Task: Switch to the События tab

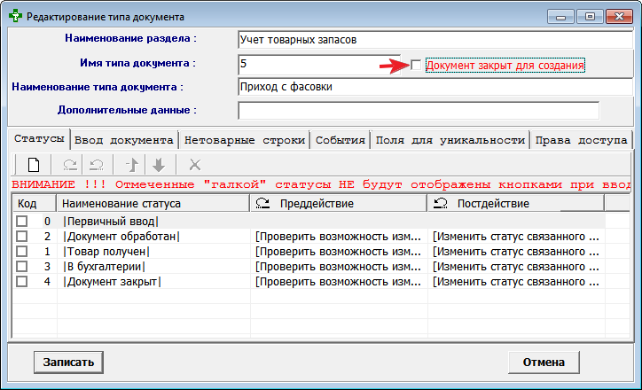Action: tap(341, 140)
